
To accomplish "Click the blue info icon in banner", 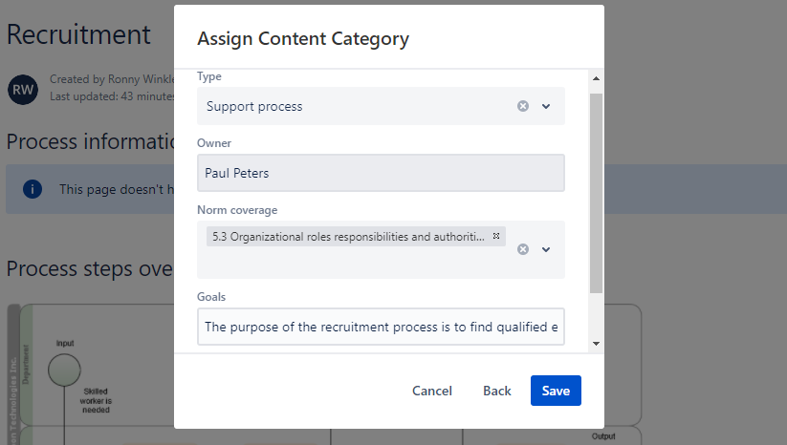I will coord(33,189).
